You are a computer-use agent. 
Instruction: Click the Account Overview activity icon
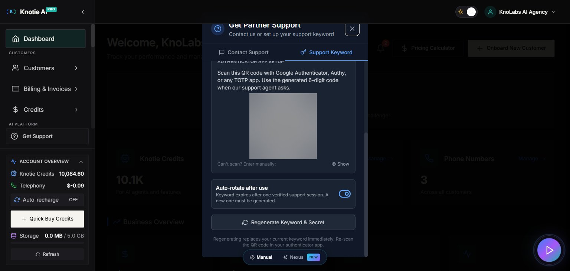[14, 161]
